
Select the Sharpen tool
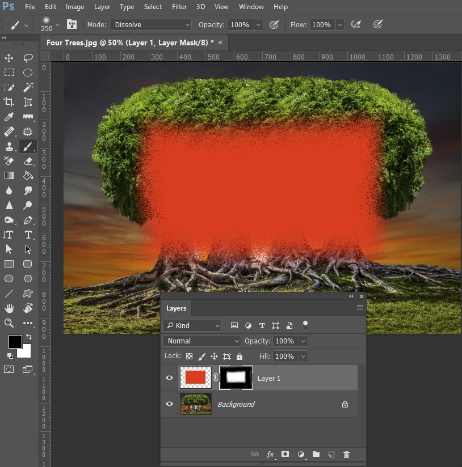point(9,205)
